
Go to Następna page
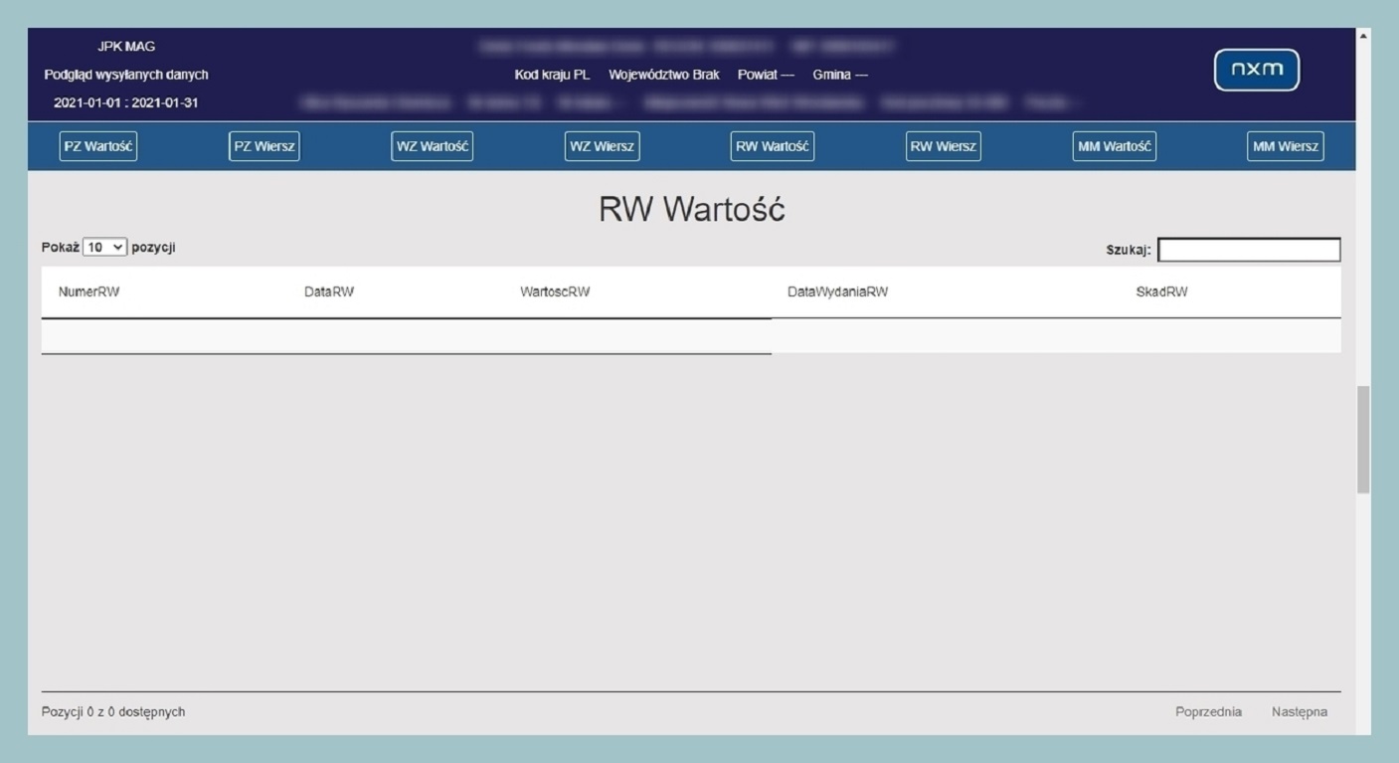click(1299, 711)
